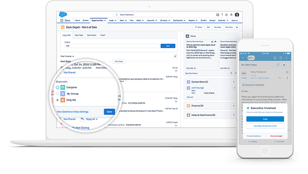Open the notifications bell icon
Image resolution: width=308 pixels, height=174 pixels.
tap(231, 15)
